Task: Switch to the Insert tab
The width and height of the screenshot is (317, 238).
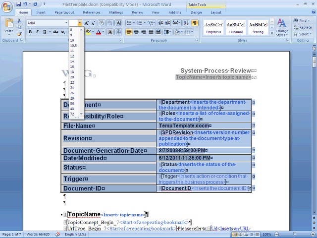Action: click(x=41, y=12)
